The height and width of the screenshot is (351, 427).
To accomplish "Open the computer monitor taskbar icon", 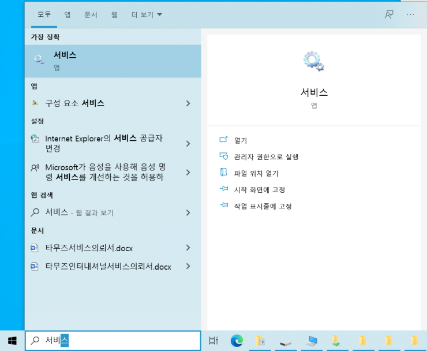I will (x=312, y=341).
